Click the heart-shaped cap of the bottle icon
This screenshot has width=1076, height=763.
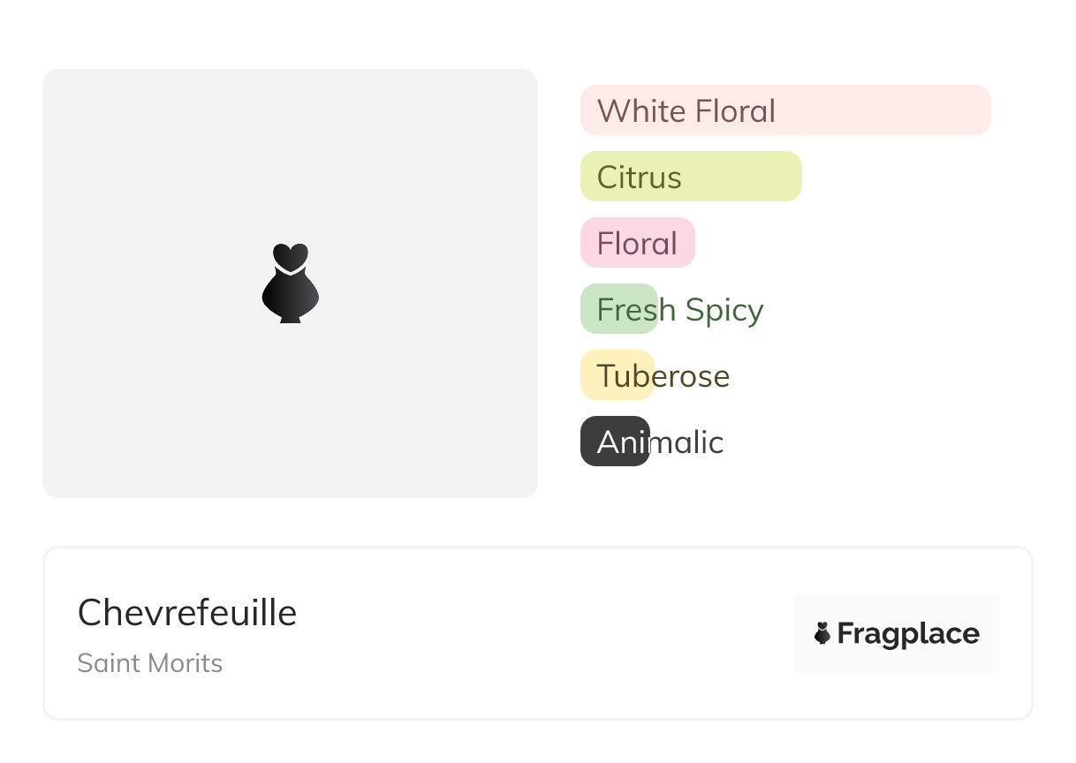click(x=291, y=256)
